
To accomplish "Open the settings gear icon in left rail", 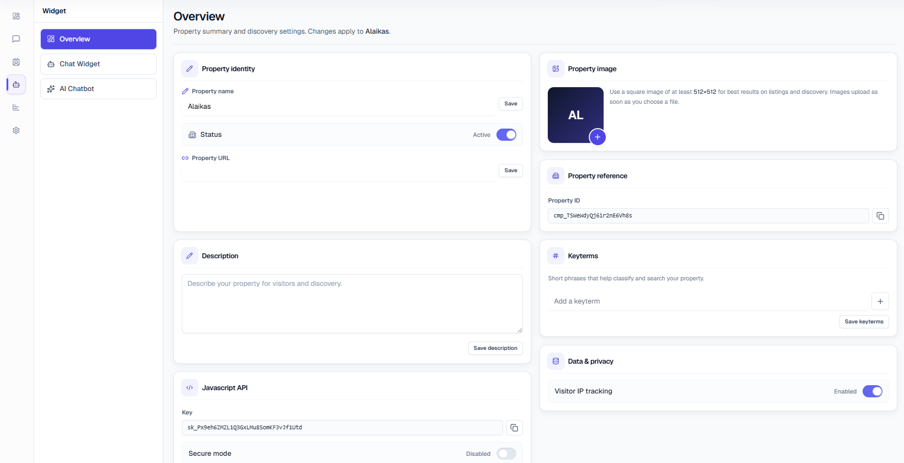I will [16, 131].
